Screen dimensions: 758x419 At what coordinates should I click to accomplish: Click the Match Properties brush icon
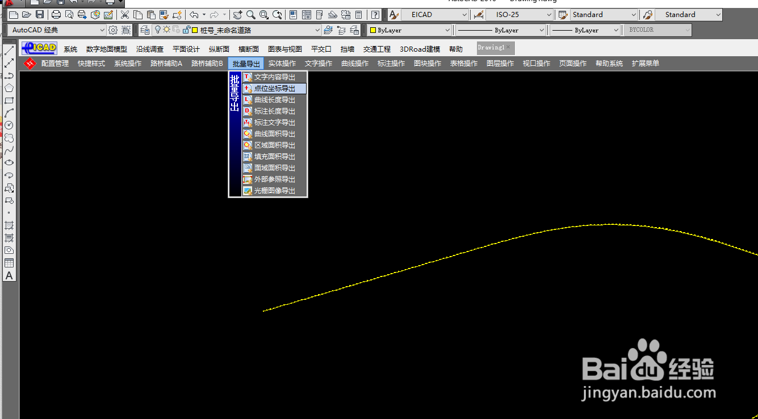(x=164, y=15)
